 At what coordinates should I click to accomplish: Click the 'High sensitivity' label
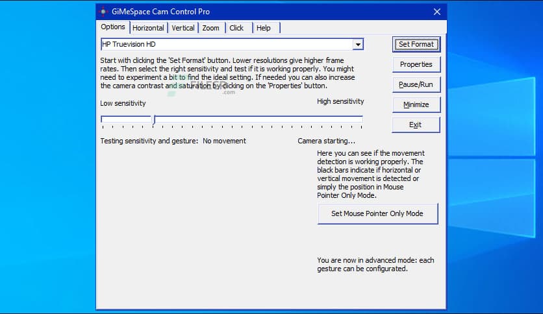pyautogui.click(x=340, y=101)
